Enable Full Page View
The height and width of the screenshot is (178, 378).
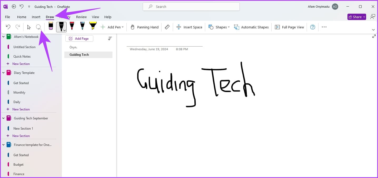289,27
